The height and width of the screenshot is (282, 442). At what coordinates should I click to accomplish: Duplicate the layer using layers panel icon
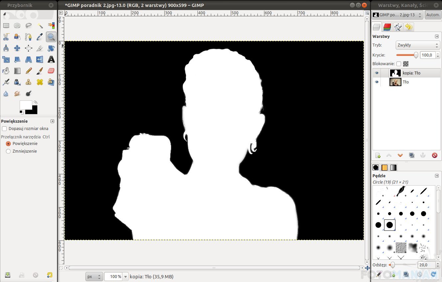411,155
